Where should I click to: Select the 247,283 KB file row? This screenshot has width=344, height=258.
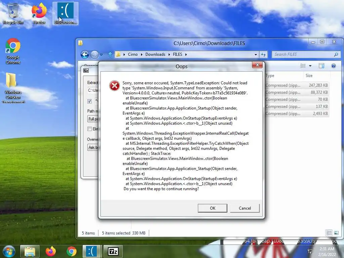(297, 85)
